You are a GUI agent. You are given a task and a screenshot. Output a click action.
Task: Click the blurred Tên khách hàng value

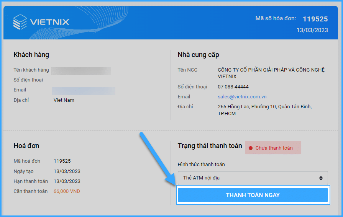click(x=81, y=71)
